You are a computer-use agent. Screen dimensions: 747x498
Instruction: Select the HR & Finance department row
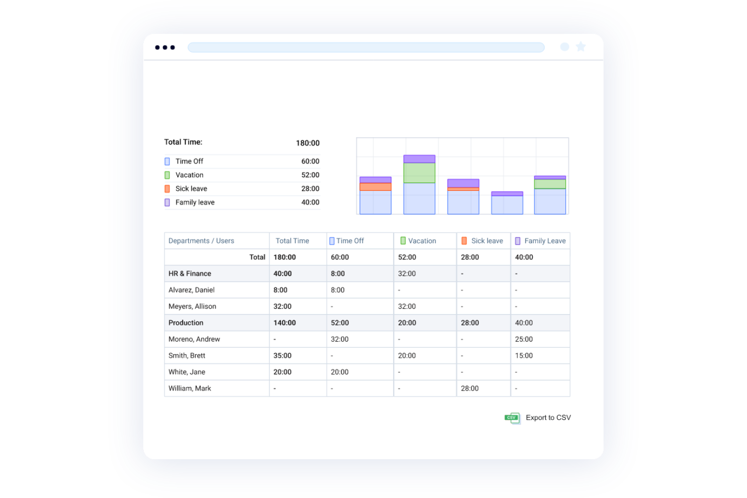click(367, 273)
